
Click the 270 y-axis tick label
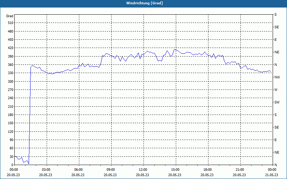click(x=11, y=90)
